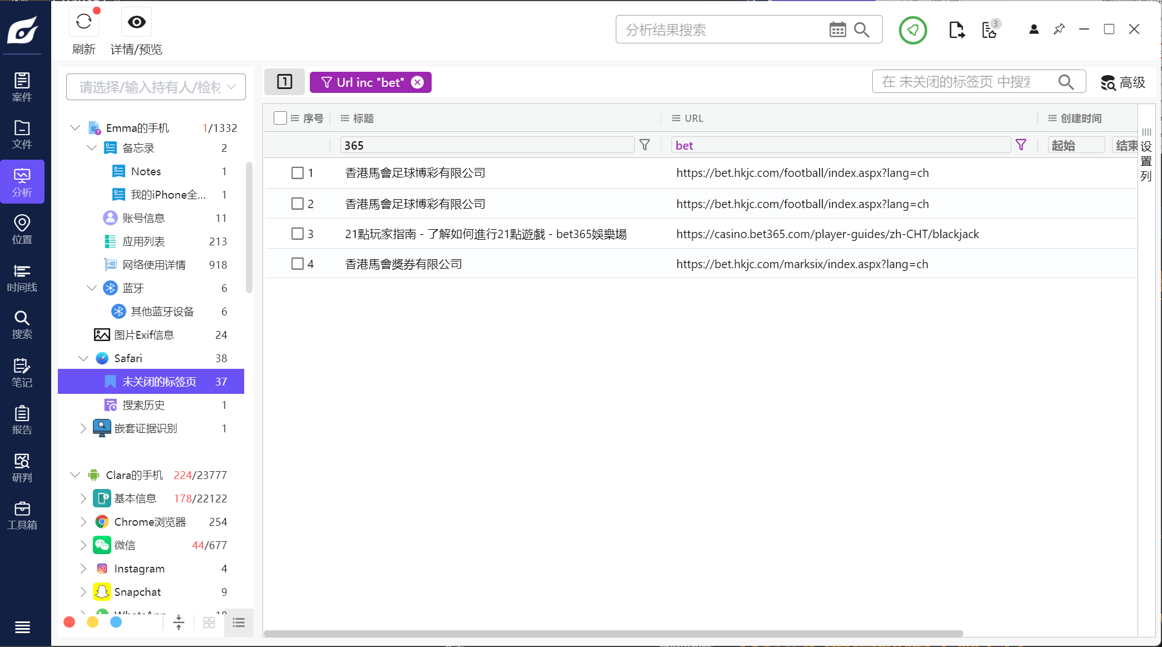Open the 详情/预览 eye preview
The height and width of the screenshot is (647, 1162).
pyautogui.click(x=136, y=22)
